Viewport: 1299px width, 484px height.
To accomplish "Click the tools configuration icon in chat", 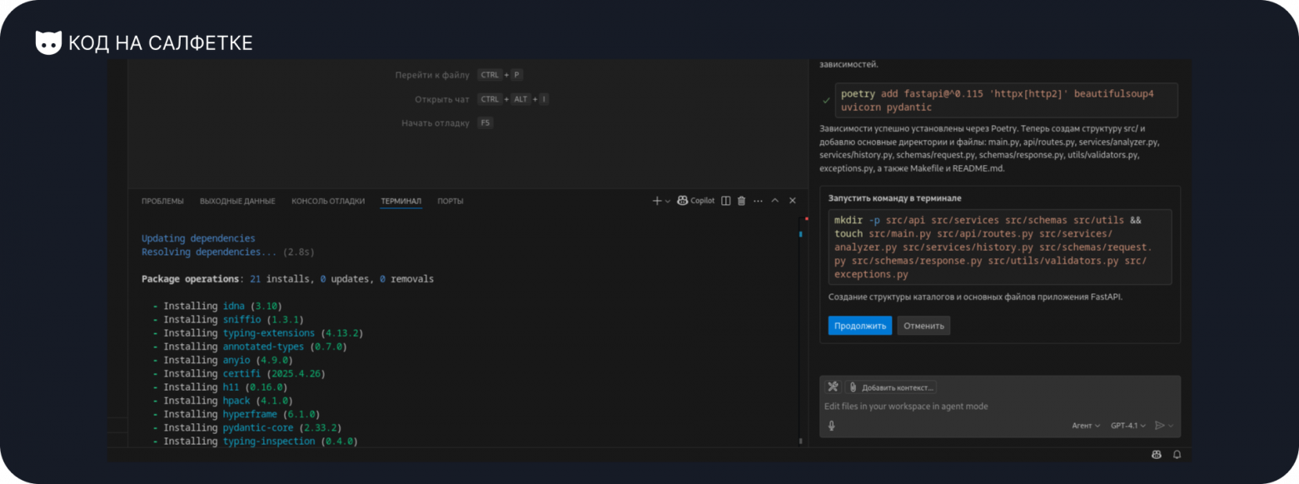I will 833,387.
